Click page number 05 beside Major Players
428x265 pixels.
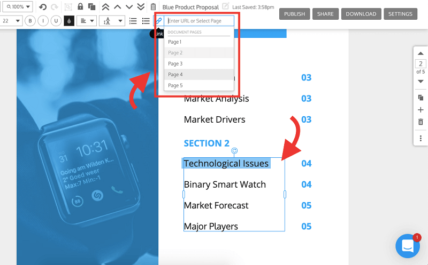coord(306,227)
